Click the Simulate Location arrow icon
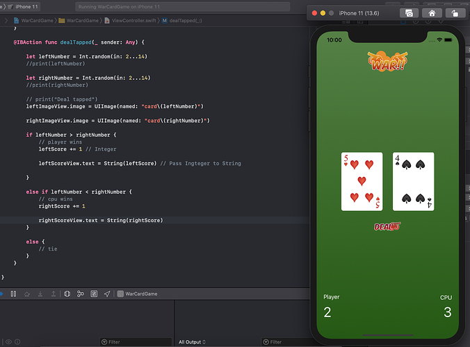 (107, 294)
